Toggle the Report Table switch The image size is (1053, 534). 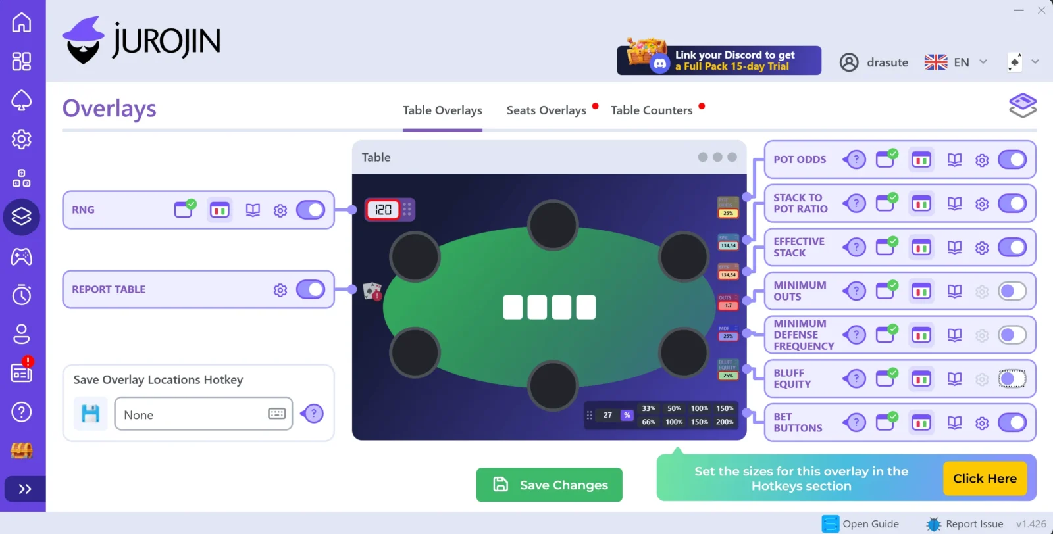click(x=311, y=289)
